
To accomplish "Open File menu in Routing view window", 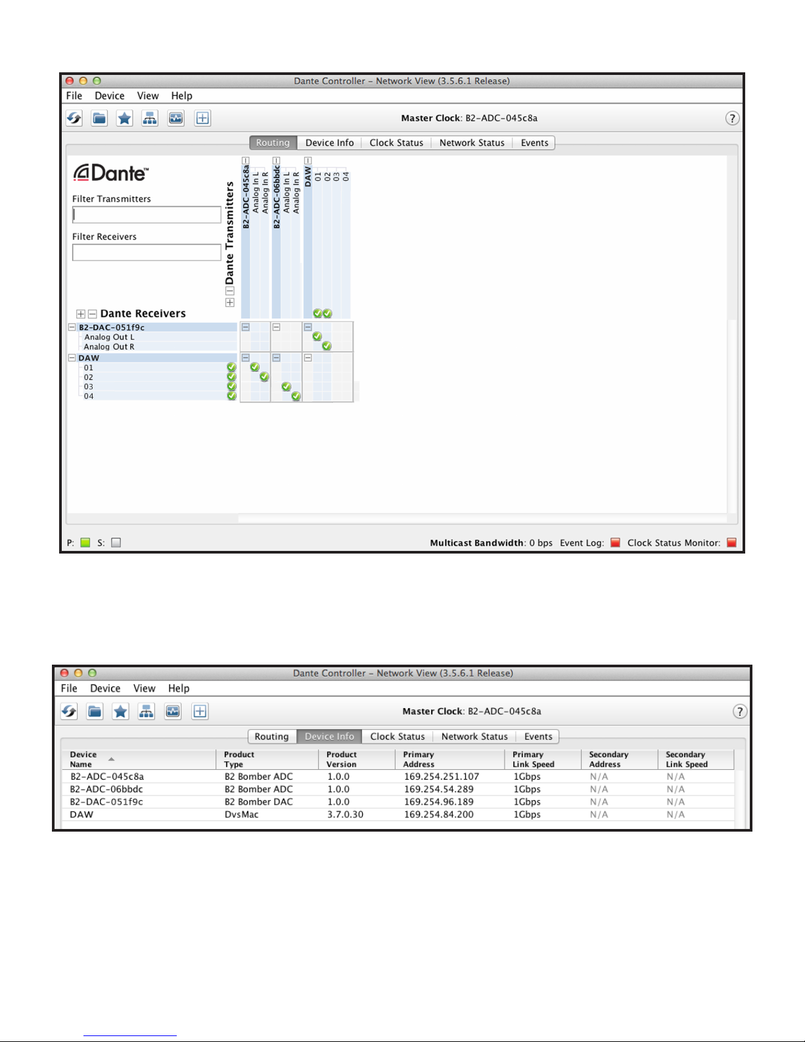I will [74, 96].
